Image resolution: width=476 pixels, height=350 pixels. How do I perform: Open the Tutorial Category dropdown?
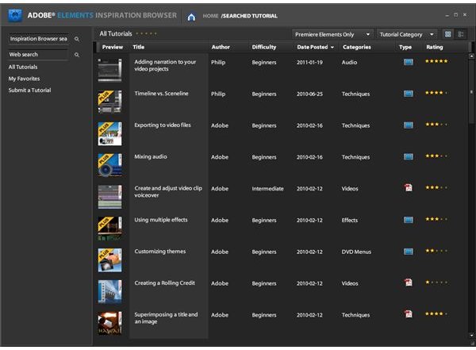pyautogui.click(x=406, y=34)
